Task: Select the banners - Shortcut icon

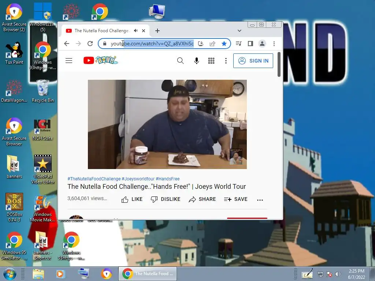Action: click(42, 246)
